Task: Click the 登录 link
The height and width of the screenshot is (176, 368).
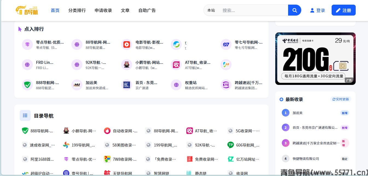Action: tap(321, 10)
